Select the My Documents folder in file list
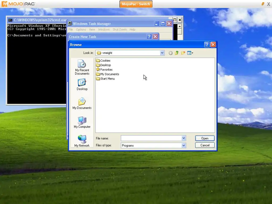 coord(108,74)
